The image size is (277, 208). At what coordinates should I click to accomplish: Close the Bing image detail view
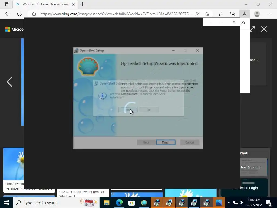point(264,29)
